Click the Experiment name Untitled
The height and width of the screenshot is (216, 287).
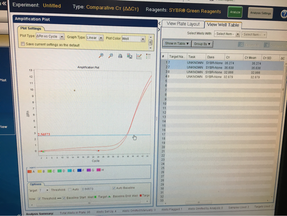52,6
